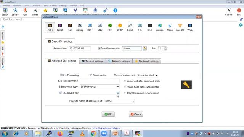The height and width of the screenshot is (137, 244).
Task: Open the Tools toolbar button
Action: [25, 12]
